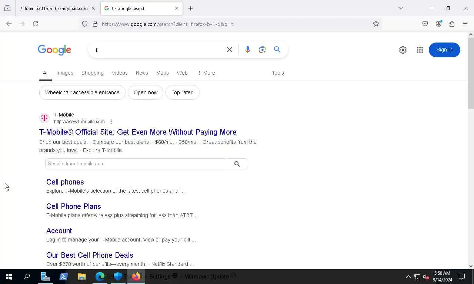This screenshot has height=284, width=474.
Task: Toggle the Top rated filter chip
Action: pyautogui.click(x=183, y=92)
